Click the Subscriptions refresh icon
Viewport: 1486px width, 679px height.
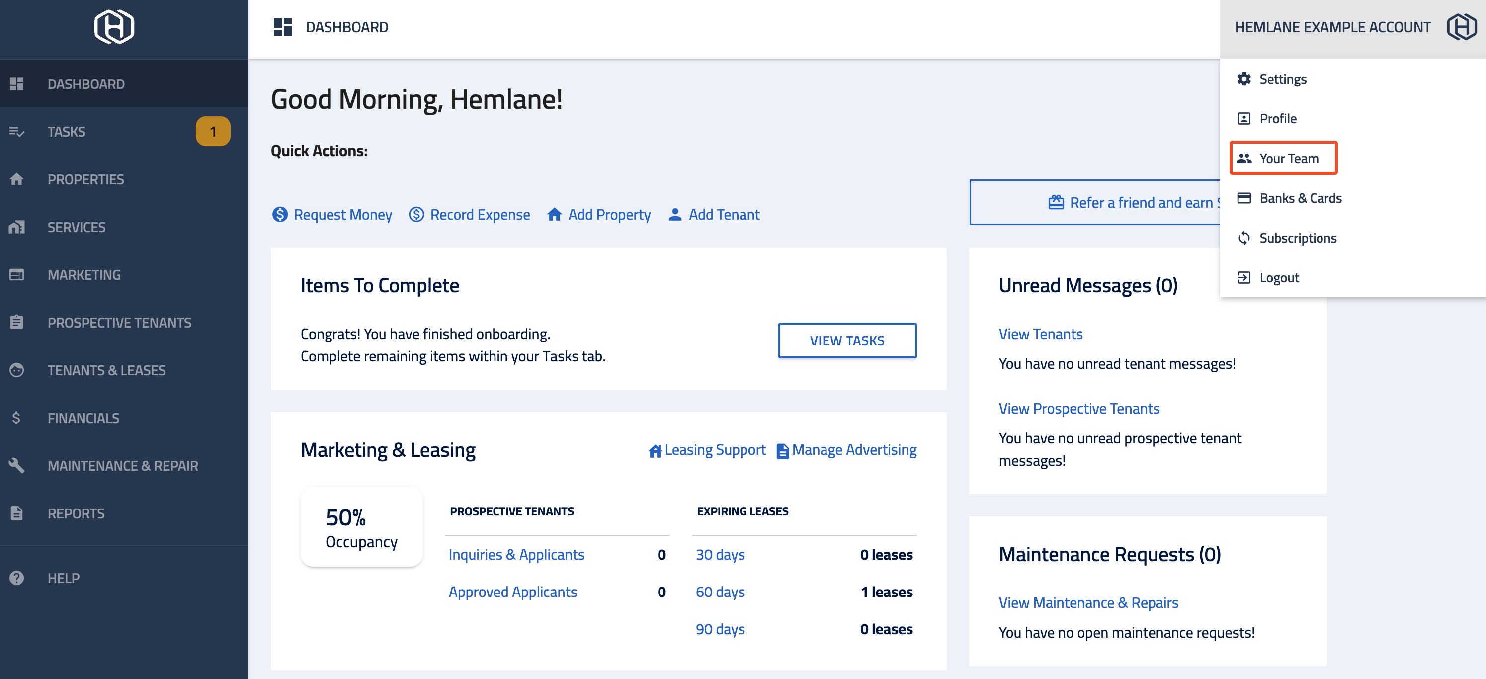tap(1244, 238)
